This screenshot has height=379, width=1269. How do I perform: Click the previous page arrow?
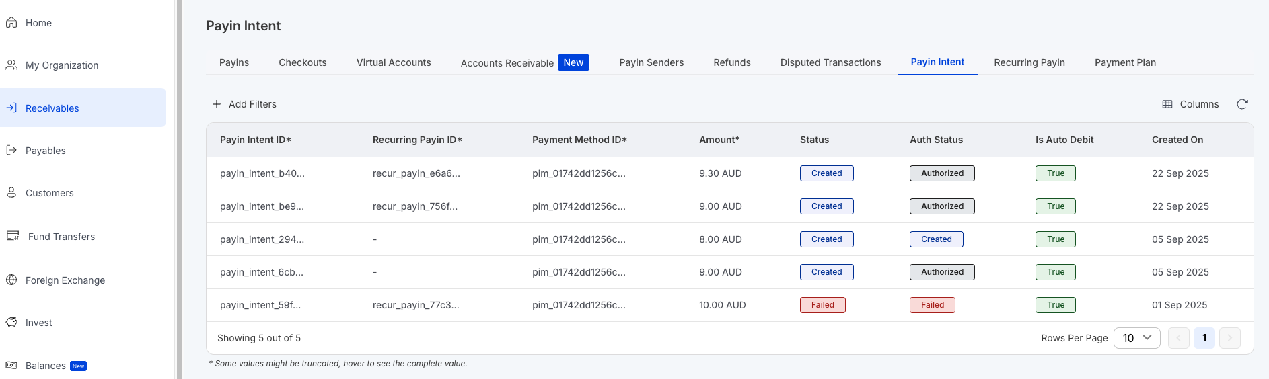[x=1179, y=338]
